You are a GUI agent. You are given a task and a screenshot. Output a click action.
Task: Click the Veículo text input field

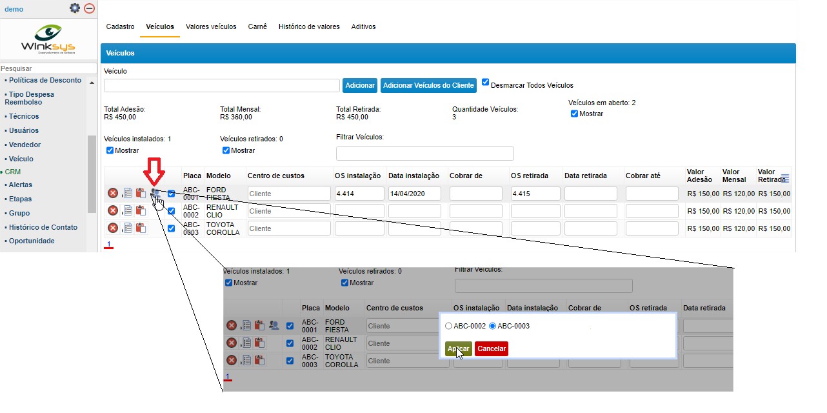(222, 85)
